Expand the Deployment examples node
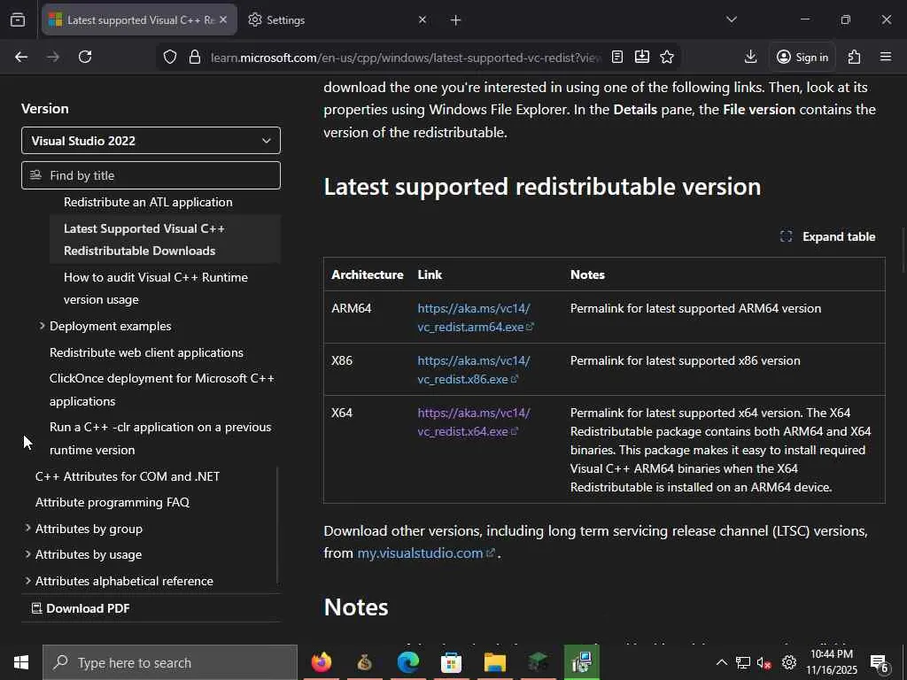Image resolution: width=907 pixels, height=680 pixels. [x=43, y=326]
